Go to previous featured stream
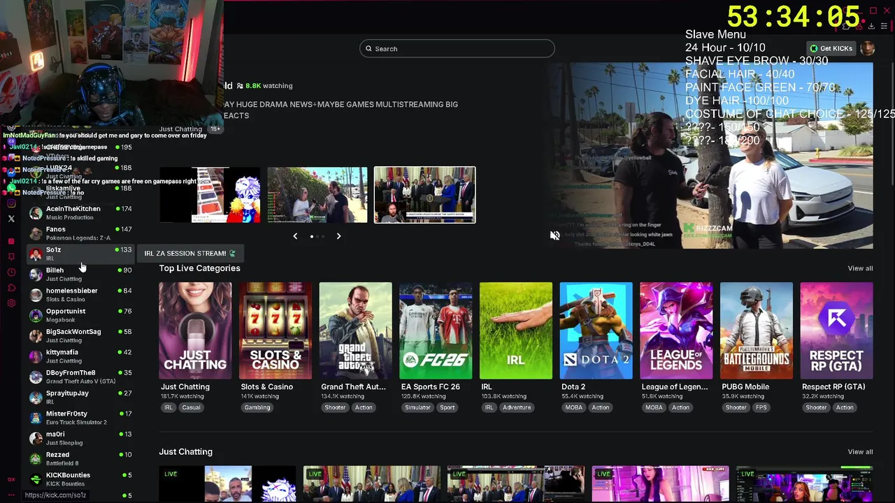This screenshot has height=503, width=895. [295, 236]
